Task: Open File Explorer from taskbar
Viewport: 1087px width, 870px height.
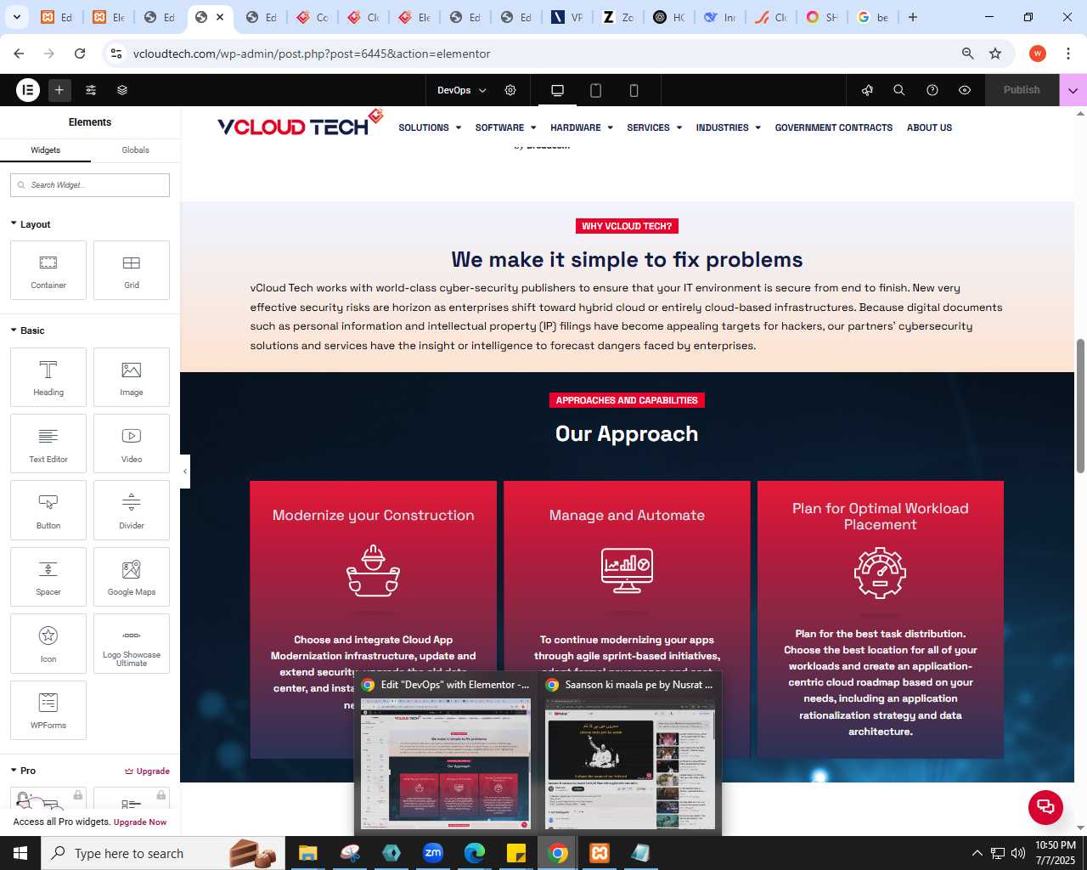Action: (x=307, y=853)
